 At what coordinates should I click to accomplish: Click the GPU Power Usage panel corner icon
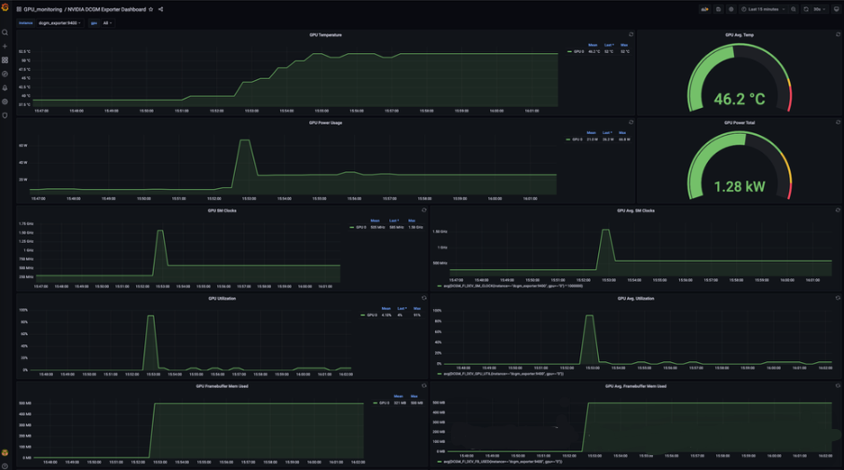[x=631, y=122]
